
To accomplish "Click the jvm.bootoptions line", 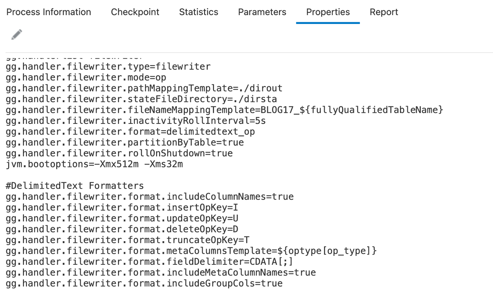I will pyautogui.click(x=94, y=164).
